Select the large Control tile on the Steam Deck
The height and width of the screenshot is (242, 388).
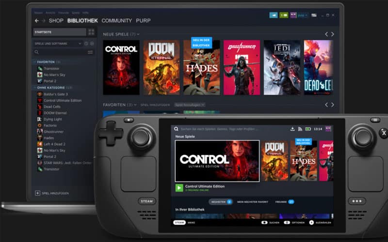tap(217, 161)
